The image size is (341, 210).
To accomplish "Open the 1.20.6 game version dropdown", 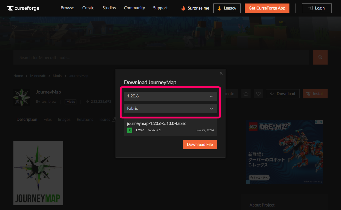I will [170, 96].
